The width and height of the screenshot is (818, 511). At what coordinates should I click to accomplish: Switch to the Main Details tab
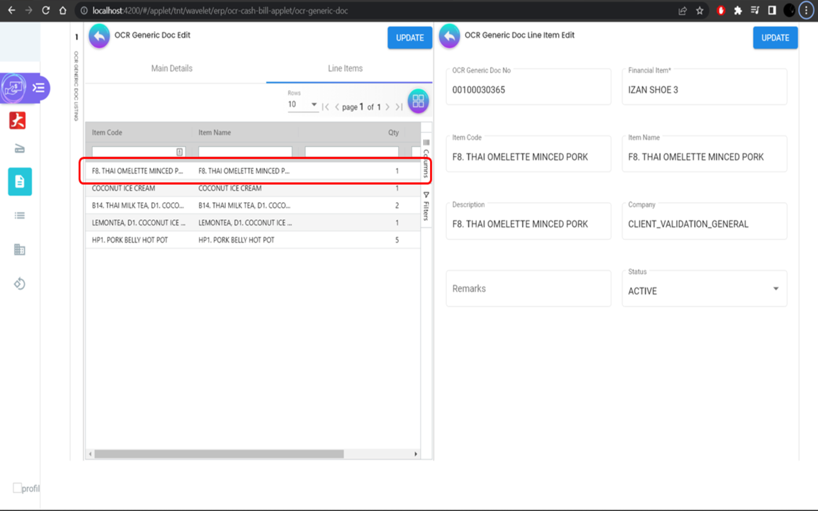[x=172, y=69]
